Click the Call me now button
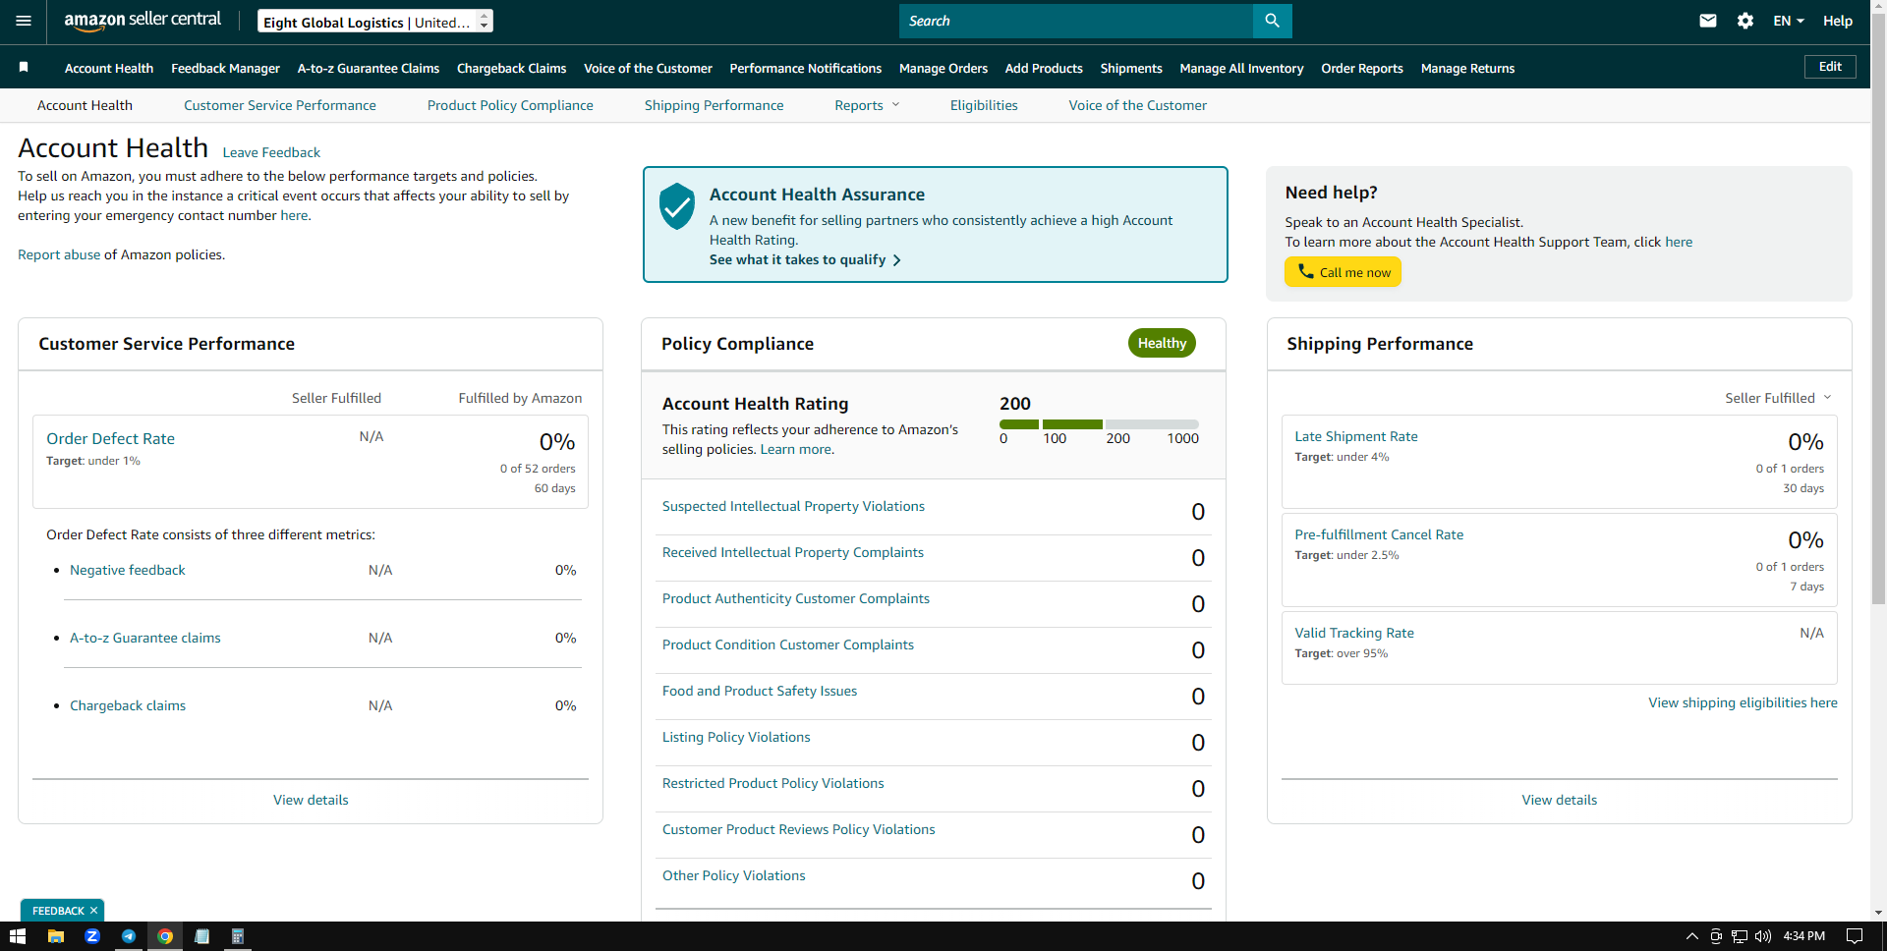 [1343, 272]
